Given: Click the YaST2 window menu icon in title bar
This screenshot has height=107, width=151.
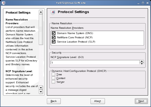Looking at the screenshot, I should 3,3.
